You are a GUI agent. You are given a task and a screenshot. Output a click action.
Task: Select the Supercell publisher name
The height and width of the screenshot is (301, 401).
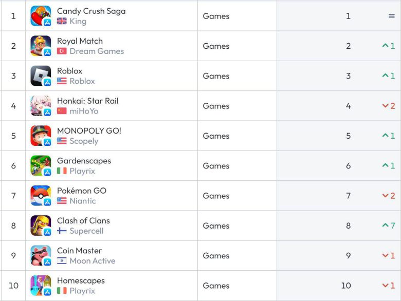click(x=86, y=231)
